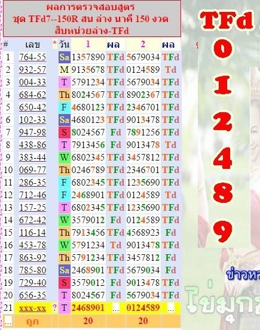Viewport: 260px width, 330px height.
Task: Open the 785-80 number link
Action: [32, 270]
